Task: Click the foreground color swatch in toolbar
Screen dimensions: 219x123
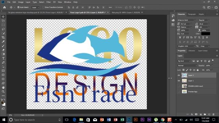Action: (2, 103)
